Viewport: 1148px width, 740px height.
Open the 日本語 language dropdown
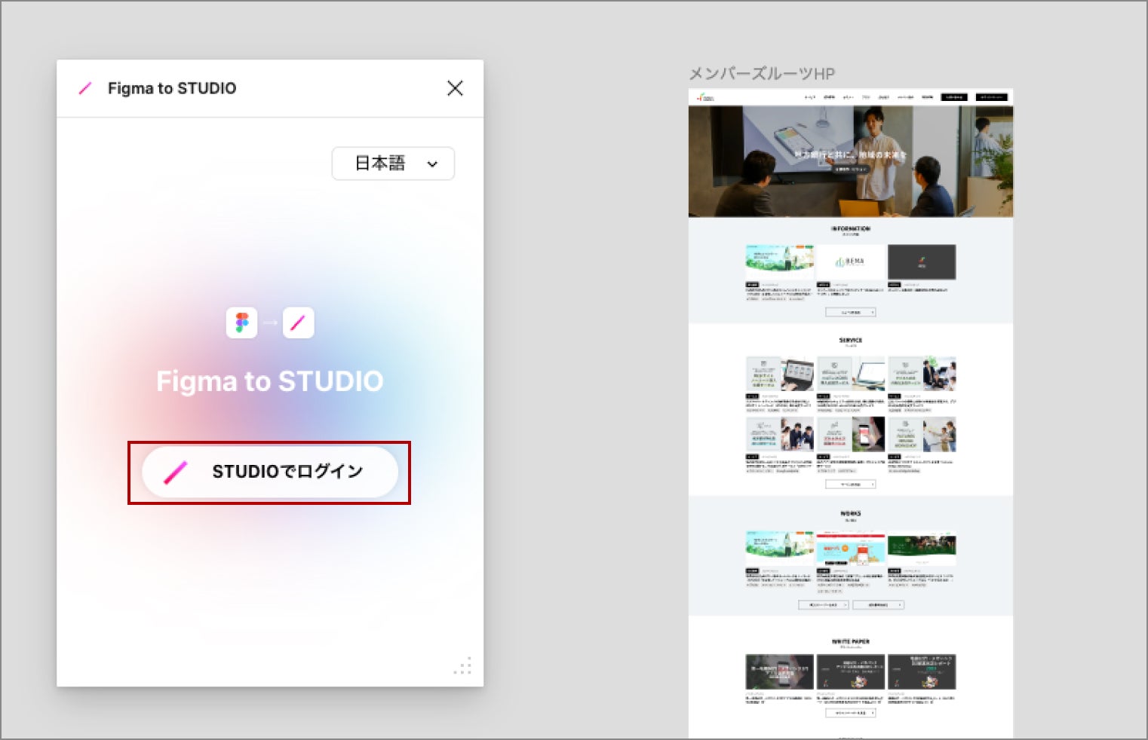point(393,164)
